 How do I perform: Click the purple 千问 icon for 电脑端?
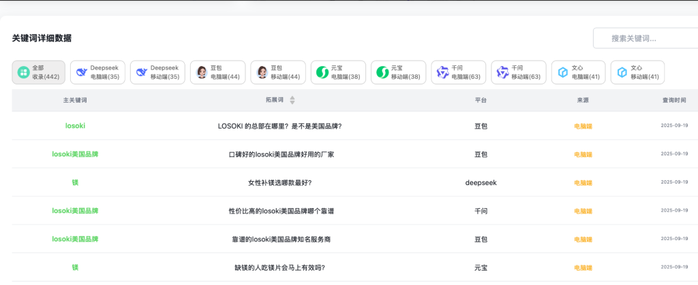[443, 72]
